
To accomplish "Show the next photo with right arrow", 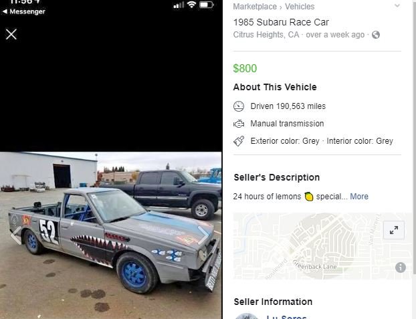I will click(x=204, y=235).
